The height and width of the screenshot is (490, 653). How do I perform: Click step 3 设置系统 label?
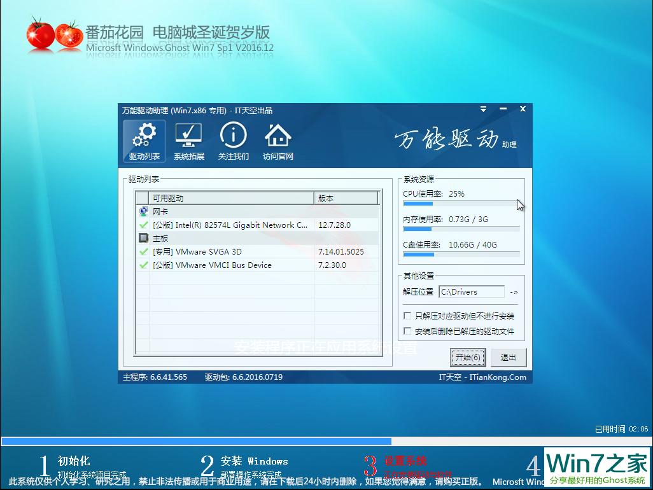[x=405, y=461]
